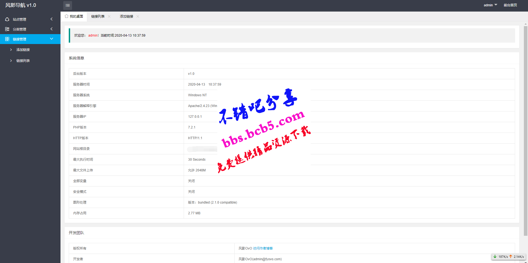Switch to the 添加链接 tab

(127, 17)
